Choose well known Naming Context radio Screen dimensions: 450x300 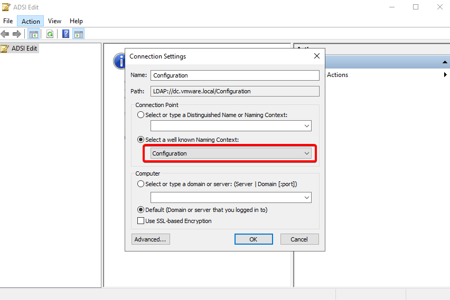click(x=140, y=139)
